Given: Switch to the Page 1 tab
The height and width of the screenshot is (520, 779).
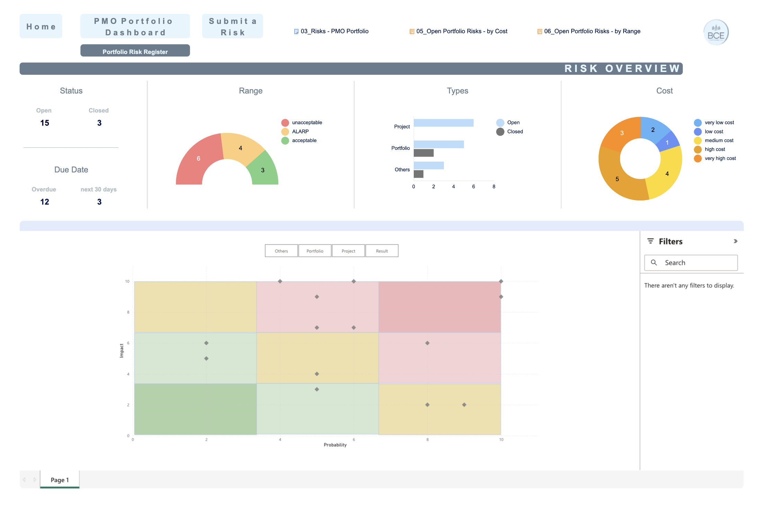Looking at the screenshot, I should tap(60, 480).
